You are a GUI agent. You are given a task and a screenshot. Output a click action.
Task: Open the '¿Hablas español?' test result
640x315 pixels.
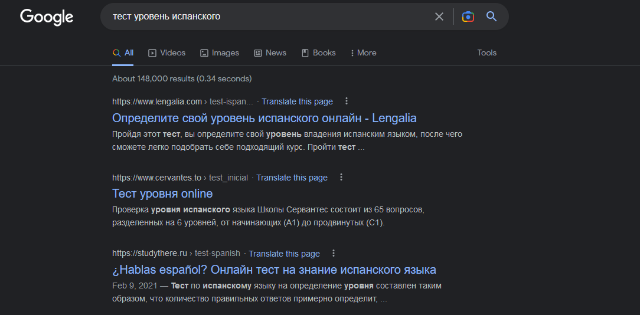[274, 270]
